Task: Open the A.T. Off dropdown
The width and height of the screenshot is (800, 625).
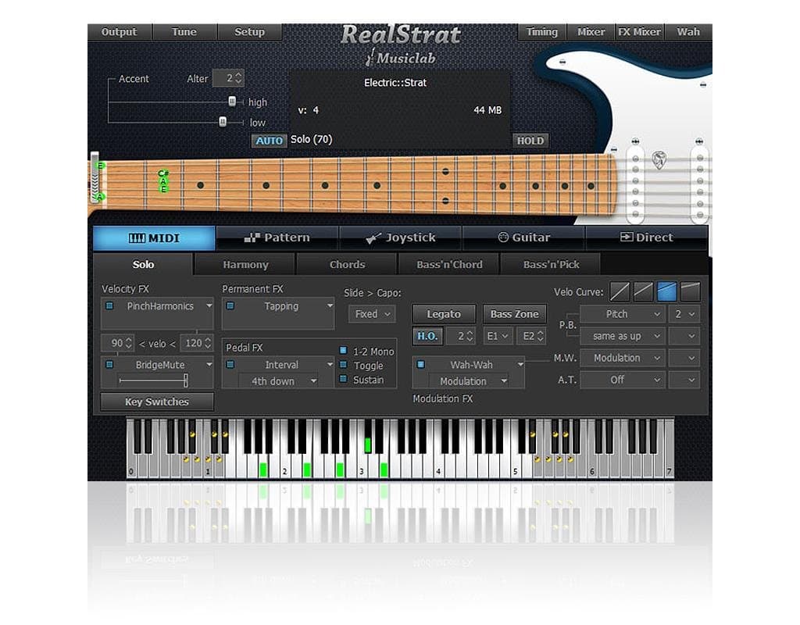Action: [x=622, y=380]
